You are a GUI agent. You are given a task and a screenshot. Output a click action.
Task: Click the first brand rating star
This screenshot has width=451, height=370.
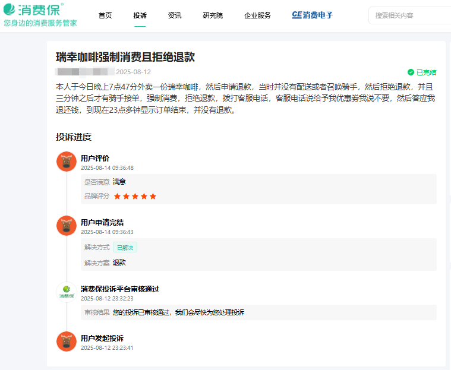coord(117,196)
